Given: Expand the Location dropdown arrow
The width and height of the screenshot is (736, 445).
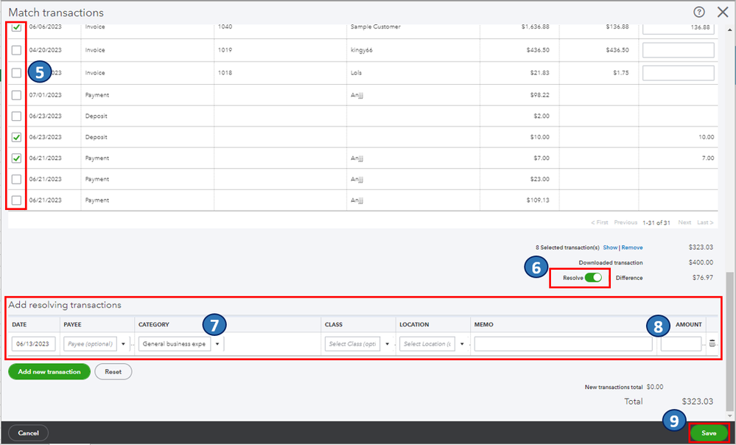Looking at the screenshot, I should click(x=462, y=344).
